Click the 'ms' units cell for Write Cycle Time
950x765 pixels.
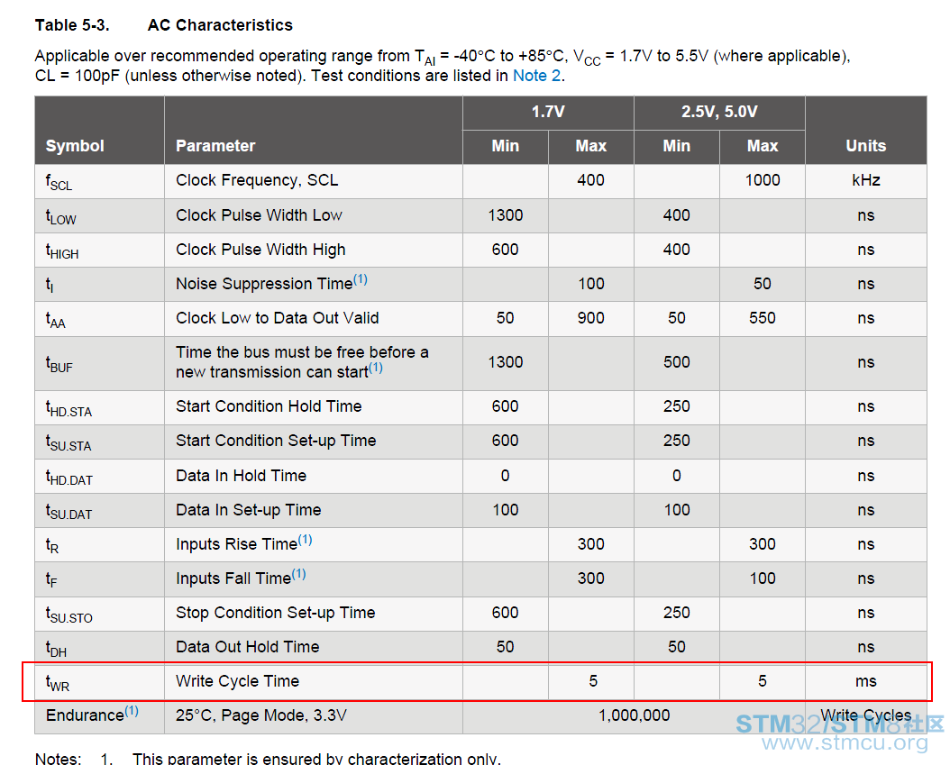point(866,681)
